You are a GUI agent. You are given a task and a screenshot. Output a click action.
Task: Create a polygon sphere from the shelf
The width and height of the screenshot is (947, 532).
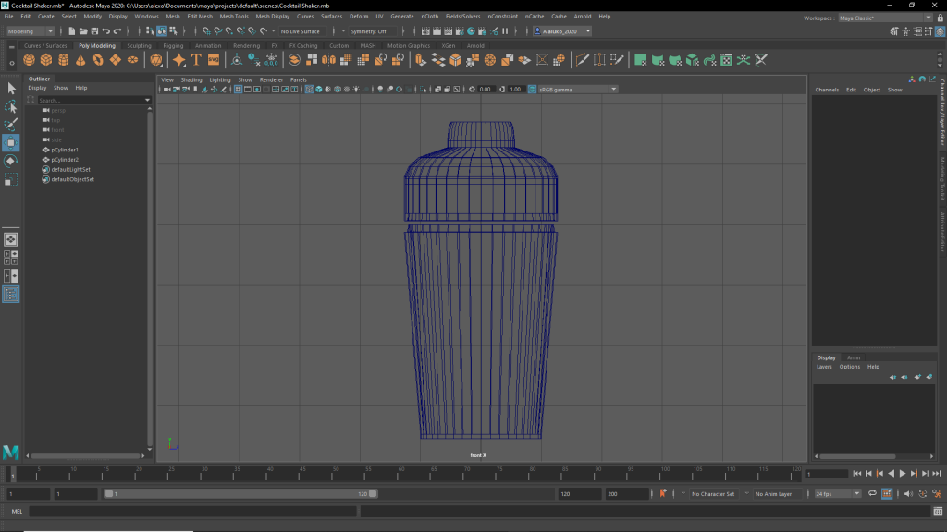click(x=30, y=60)
